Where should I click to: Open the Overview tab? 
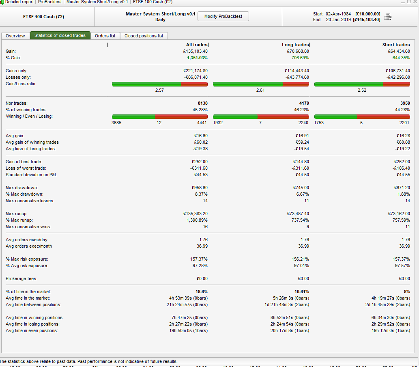pos(15,36)
